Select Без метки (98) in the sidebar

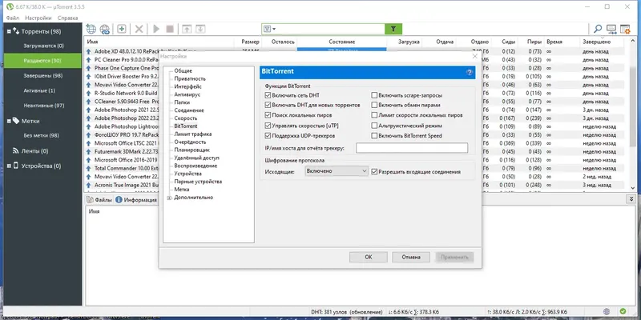tap(42, 135)
